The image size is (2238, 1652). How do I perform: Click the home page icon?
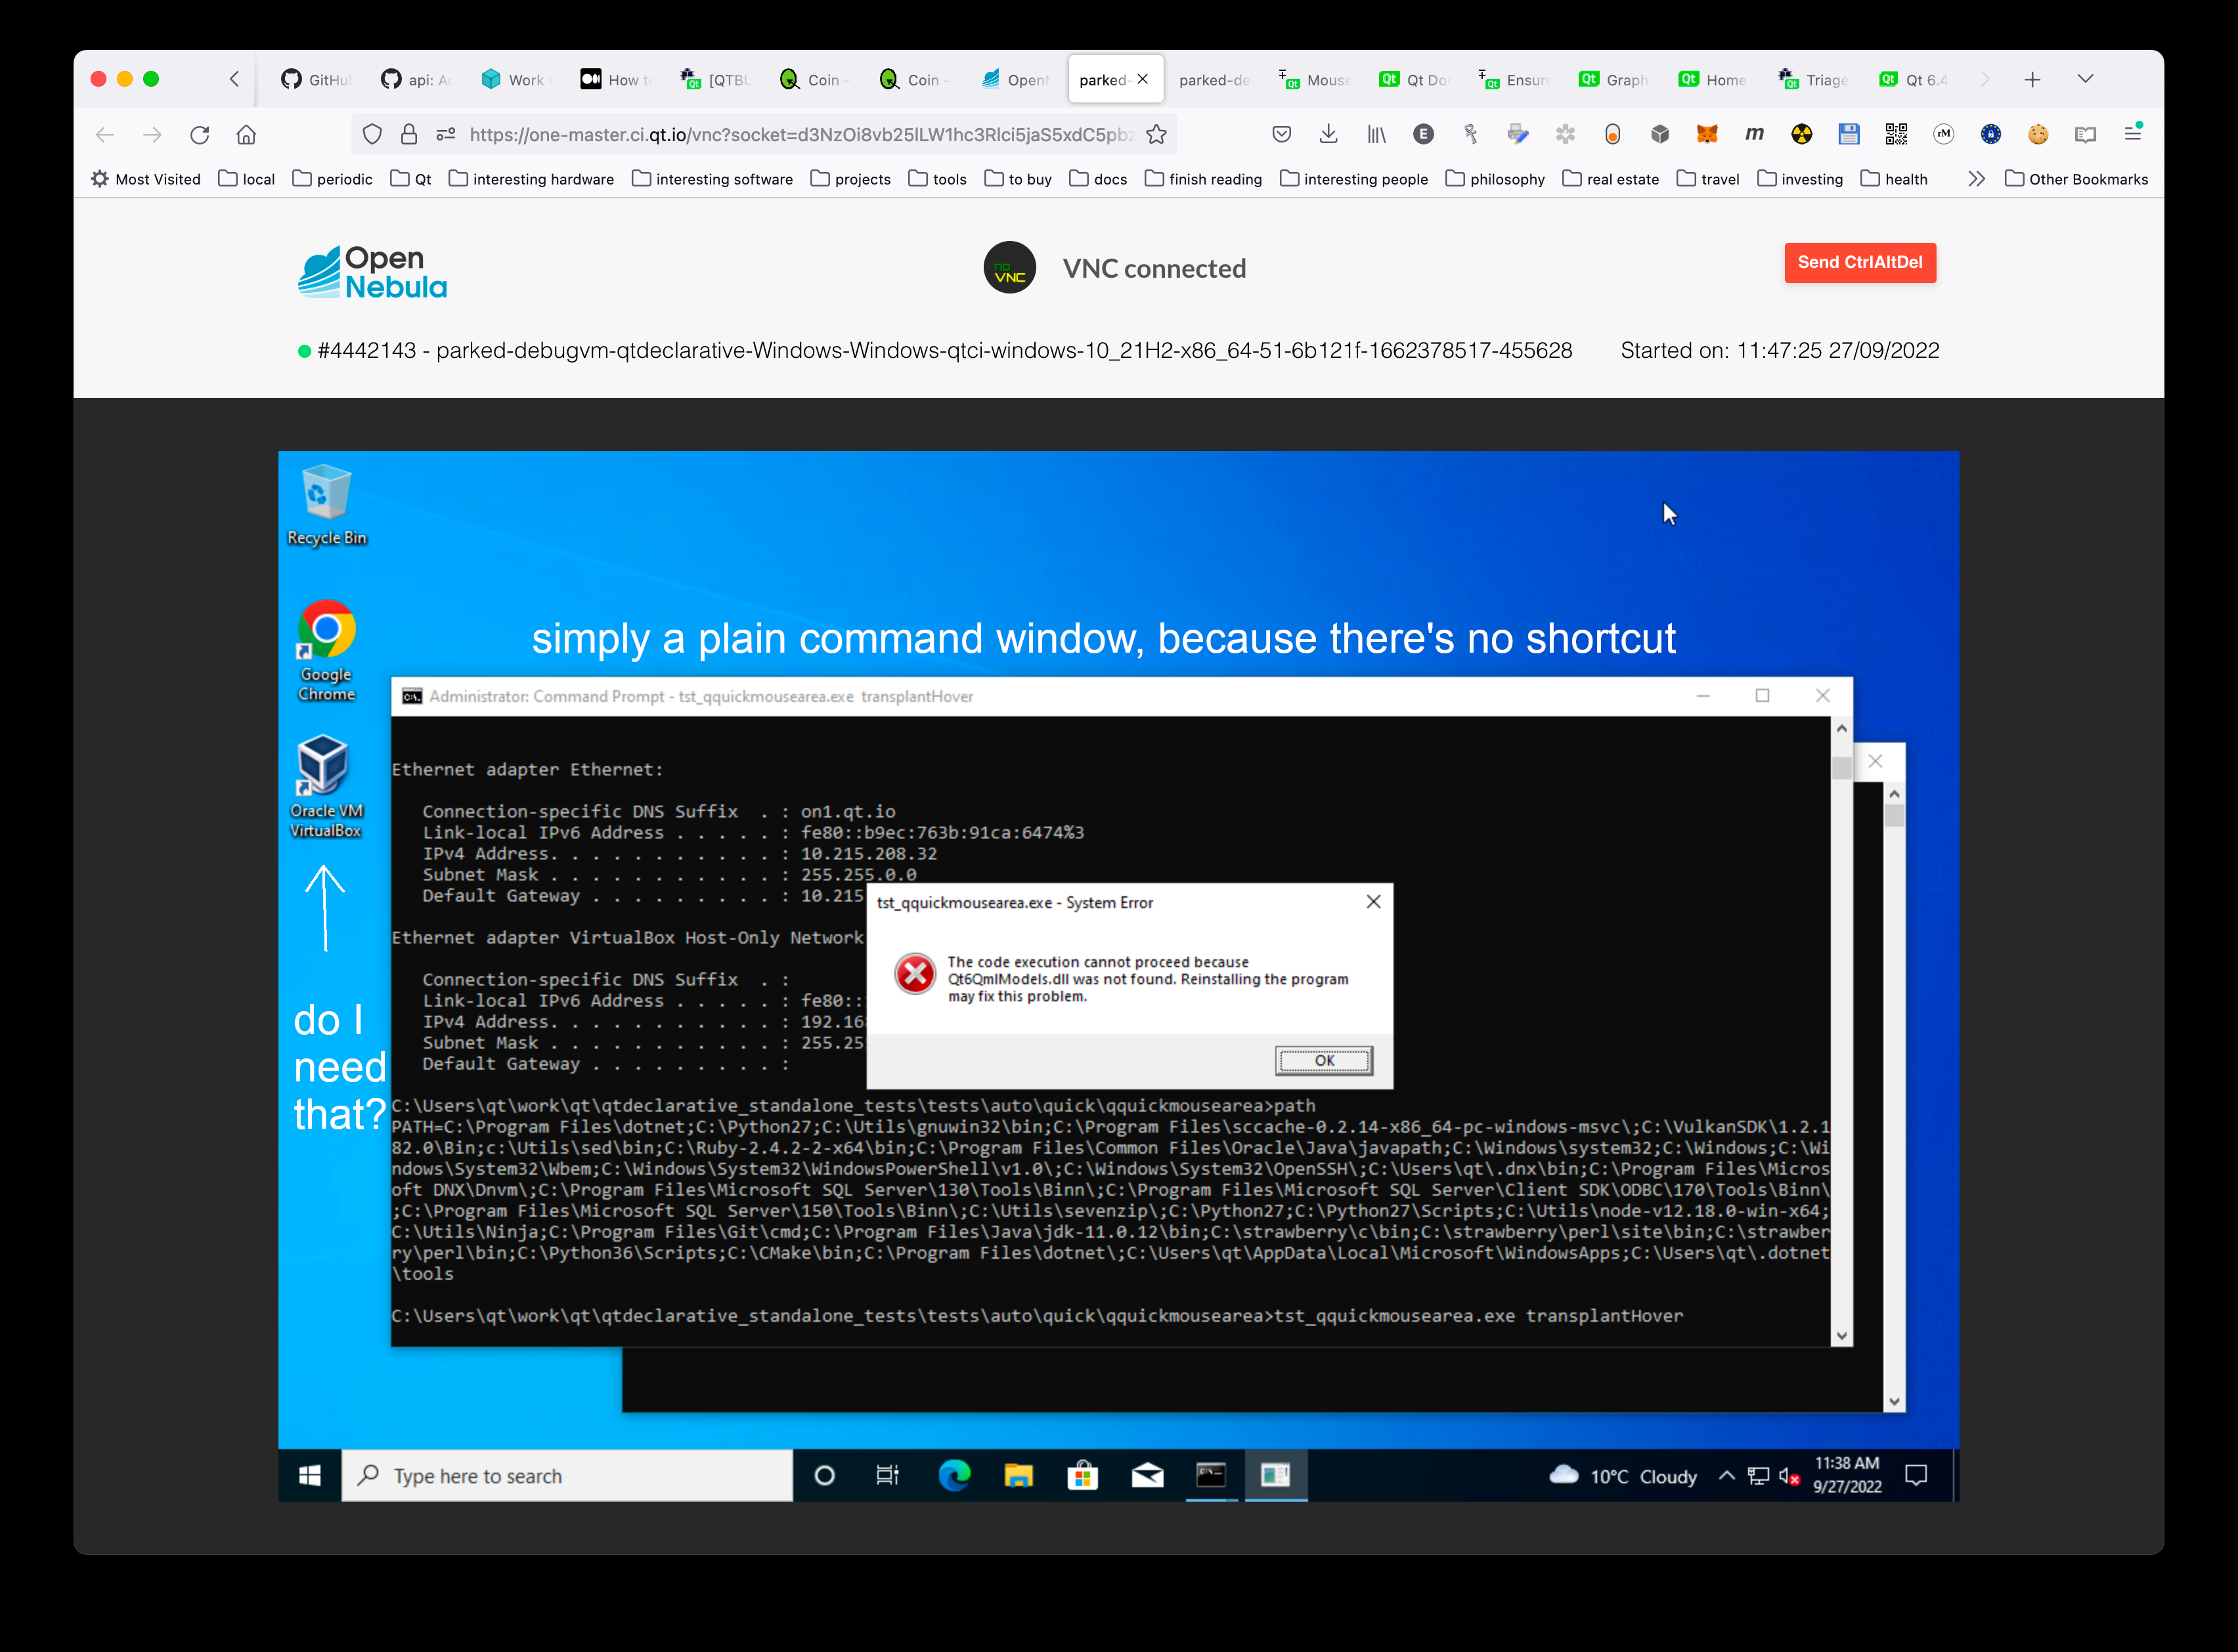[x=246, y=135]
